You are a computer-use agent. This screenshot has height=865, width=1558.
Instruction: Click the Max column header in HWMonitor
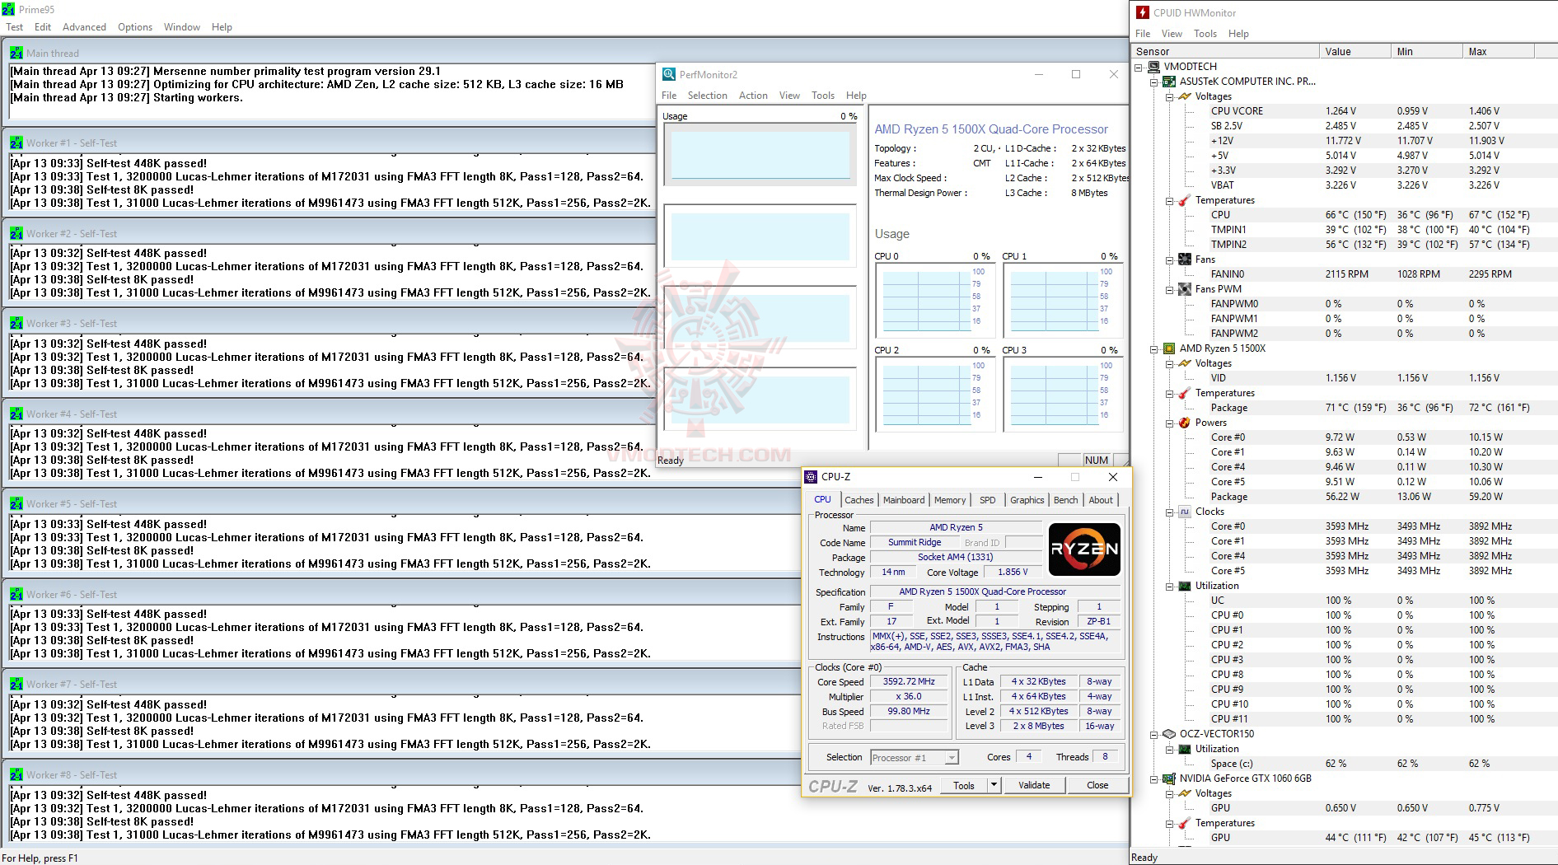click(x=1499, y=51)
